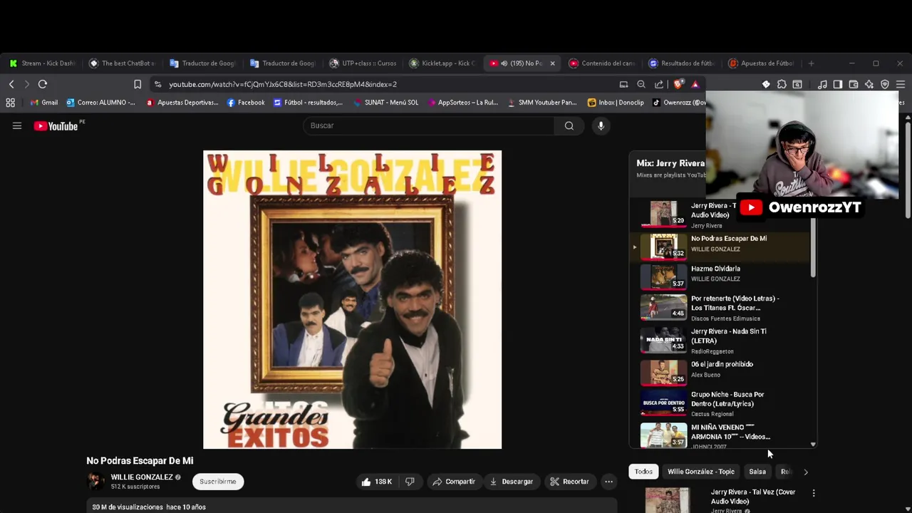Play 06 el jardin prohibido playlist item

(720, 371)
